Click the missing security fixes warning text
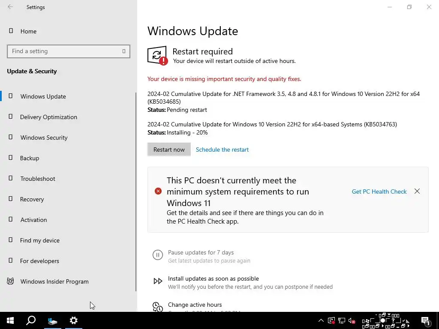The height and width of the screenshot is (329, 439). click(x=224, y=79)
